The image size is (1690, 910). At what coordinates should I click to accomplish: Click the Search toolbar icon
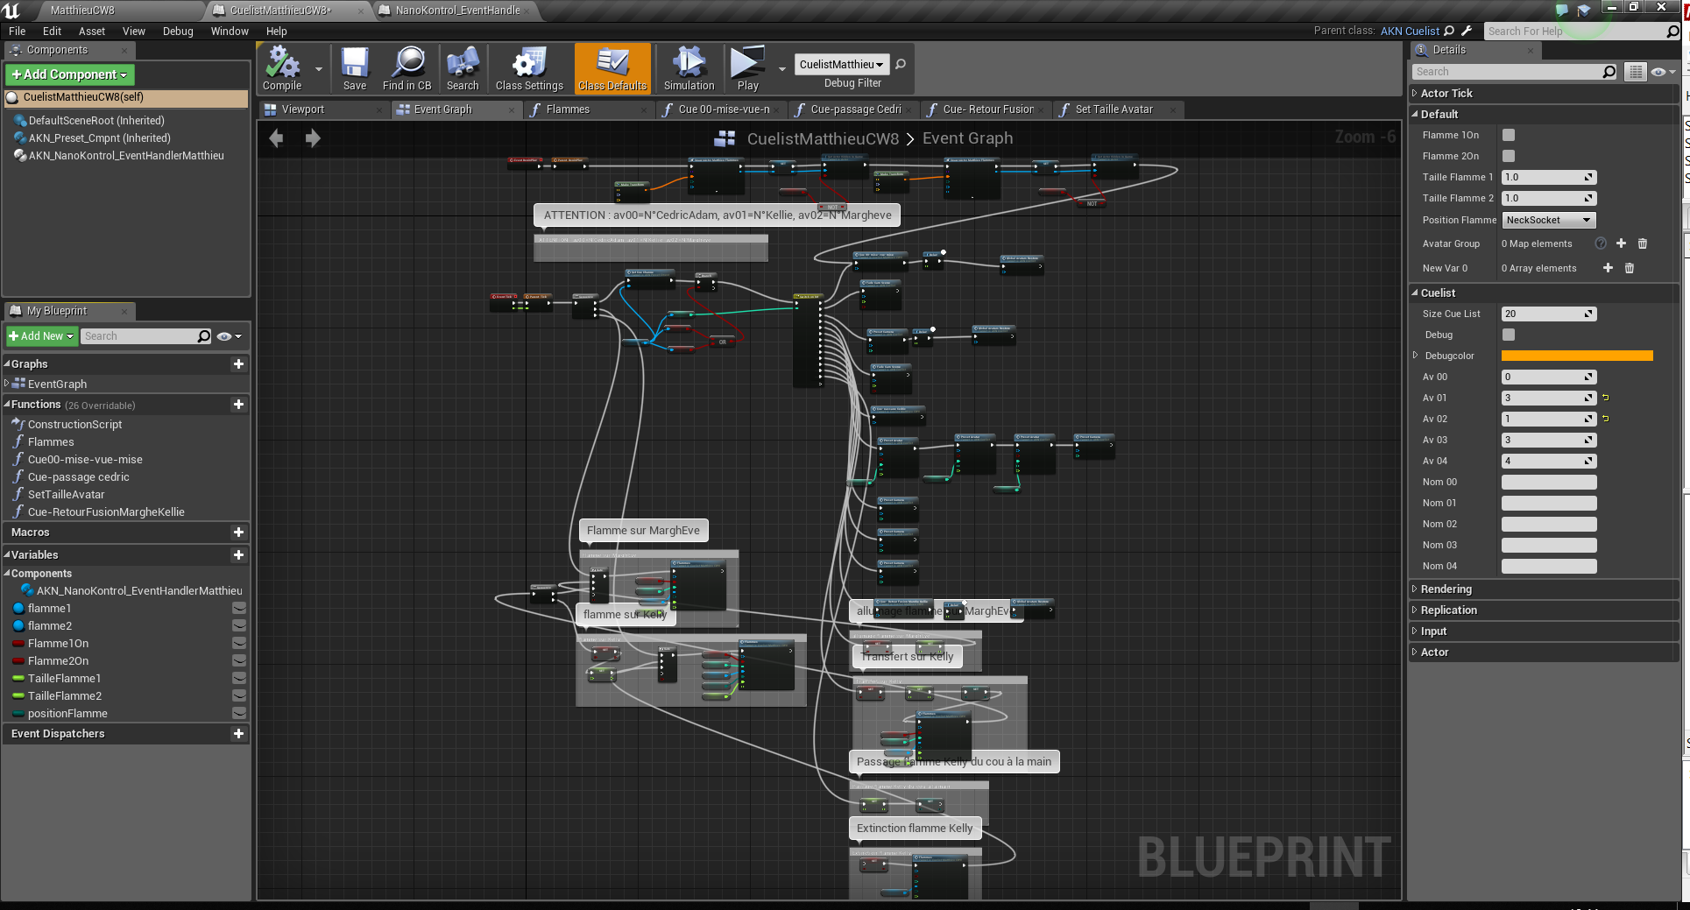pyautogui.click(x=463, y=68)
